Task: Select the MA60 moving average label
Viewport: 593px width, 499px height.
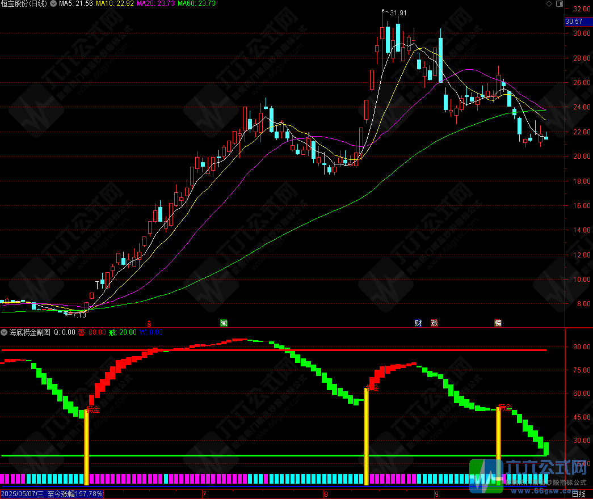Action: (x=196, y=4)
